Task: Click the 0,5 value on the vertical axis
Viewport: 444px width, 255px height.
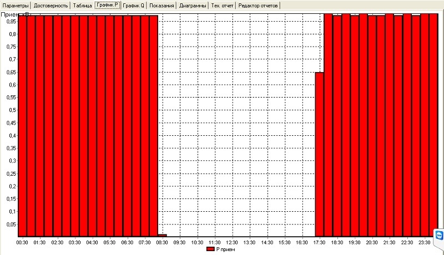Action: 12,110
